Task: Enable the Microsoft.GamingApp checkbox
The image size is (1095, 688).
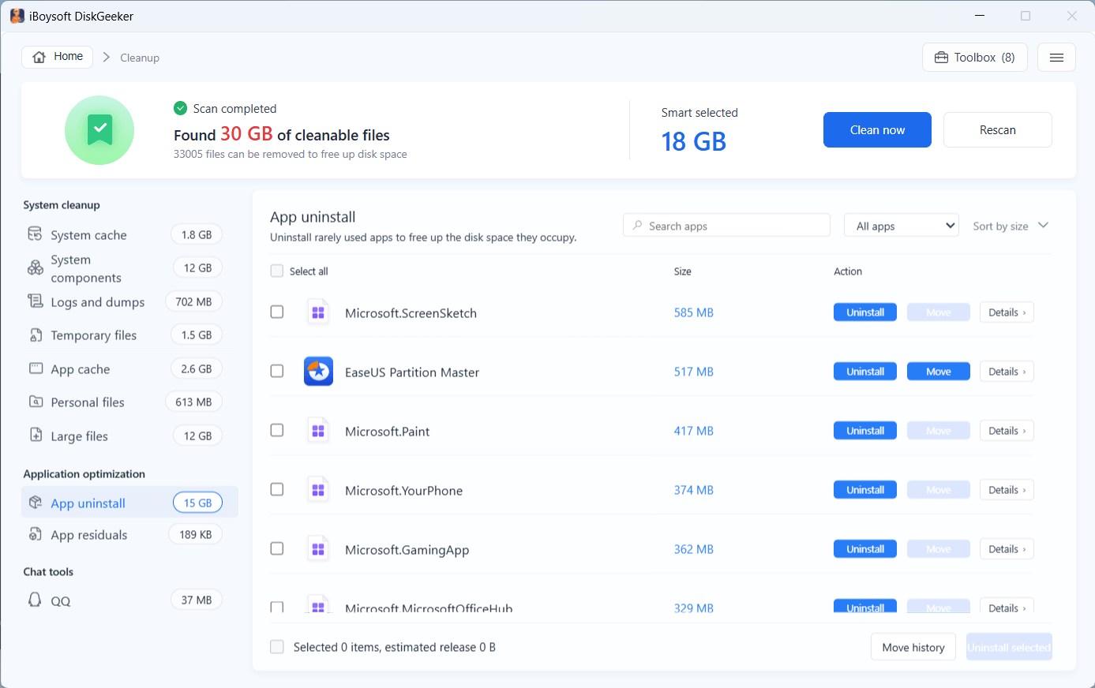Action: click(276, 548)
